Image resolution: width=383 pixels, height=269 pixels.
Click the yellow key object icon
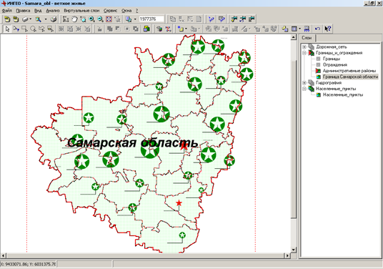[285, 29]
